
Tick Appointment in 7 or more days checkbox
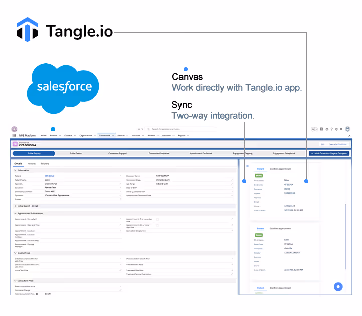[x=157, y=220]
